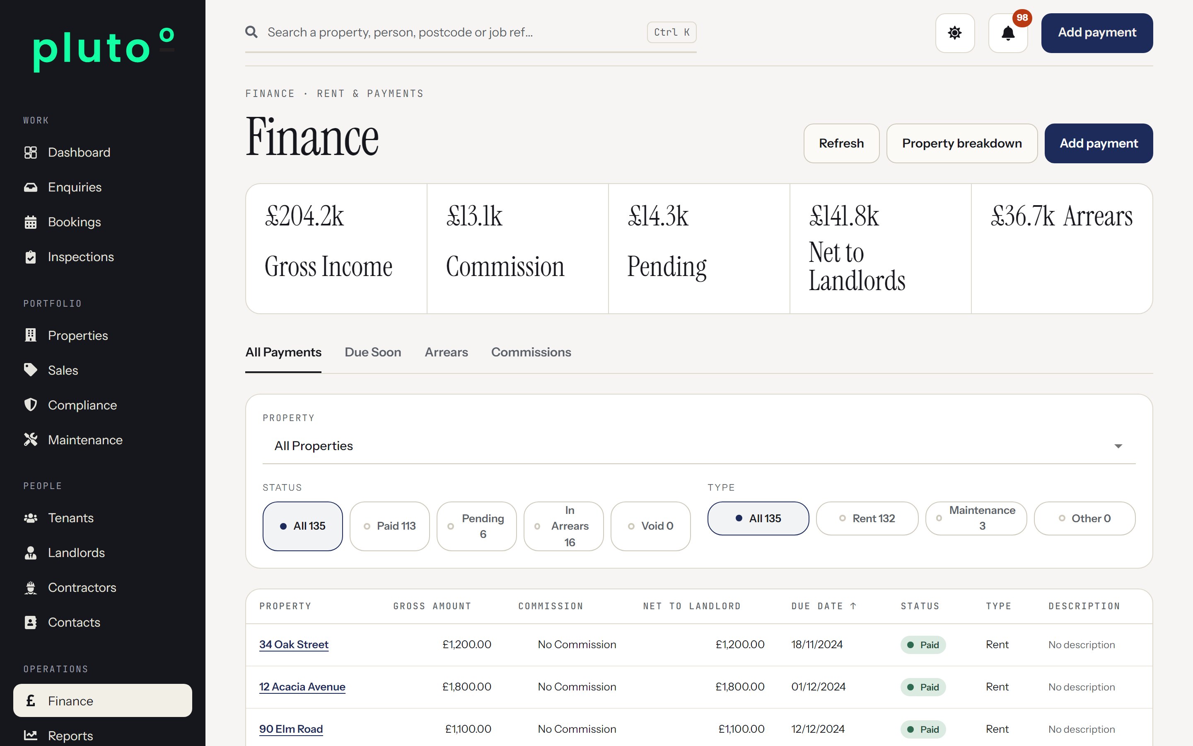This screenshot has height=746, width=1193.
Task: Go to Bookings calendar icon
Action: pos(31,222)
